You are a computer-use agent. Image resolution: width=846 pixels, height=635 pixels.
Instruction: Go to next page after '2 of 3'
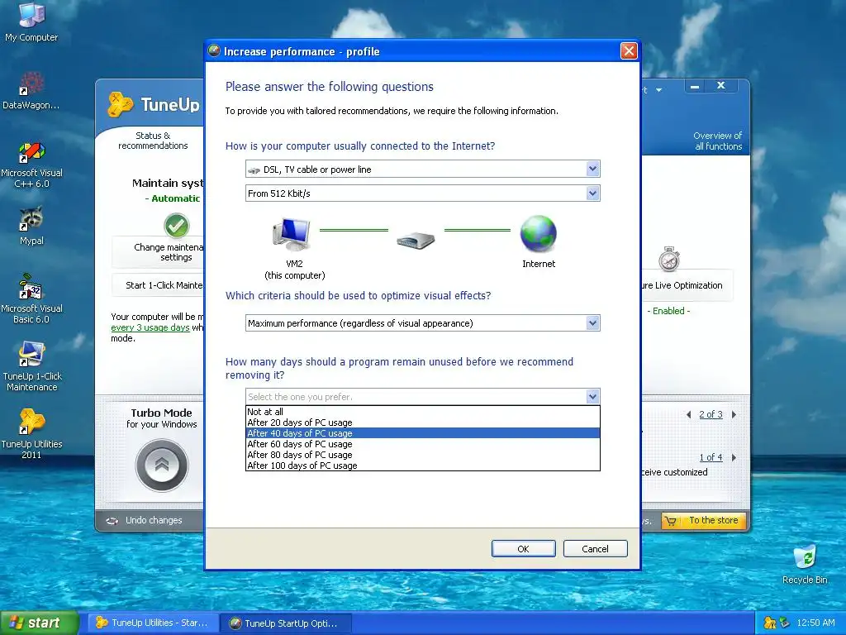click(734, 415)
